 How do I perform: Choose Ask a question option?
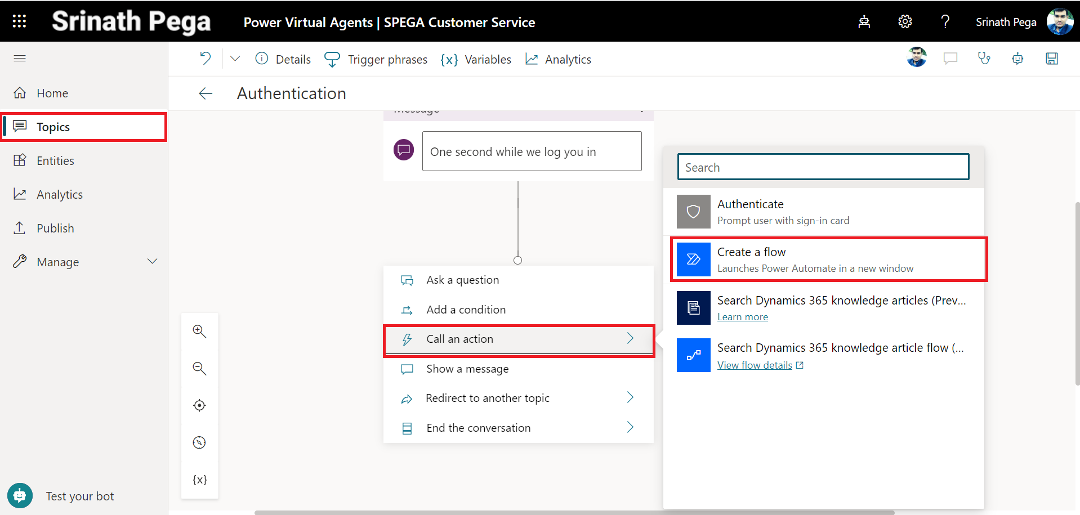tap(462, 280)
